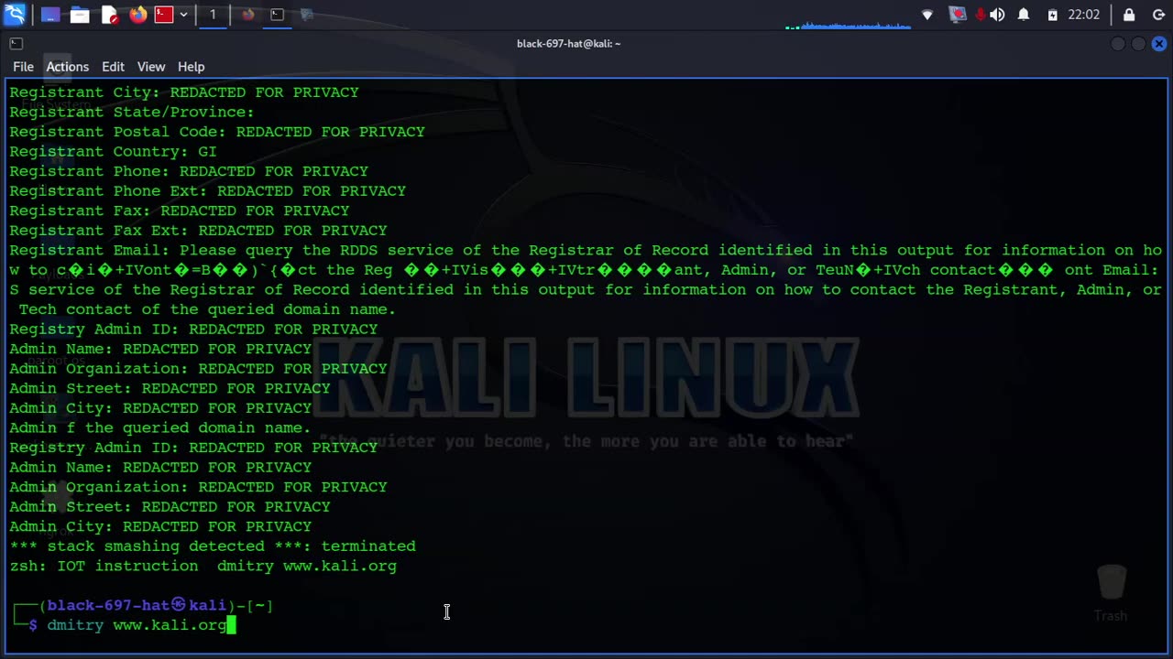
Task: Open the logout session icon
Action: [1158, 15]
